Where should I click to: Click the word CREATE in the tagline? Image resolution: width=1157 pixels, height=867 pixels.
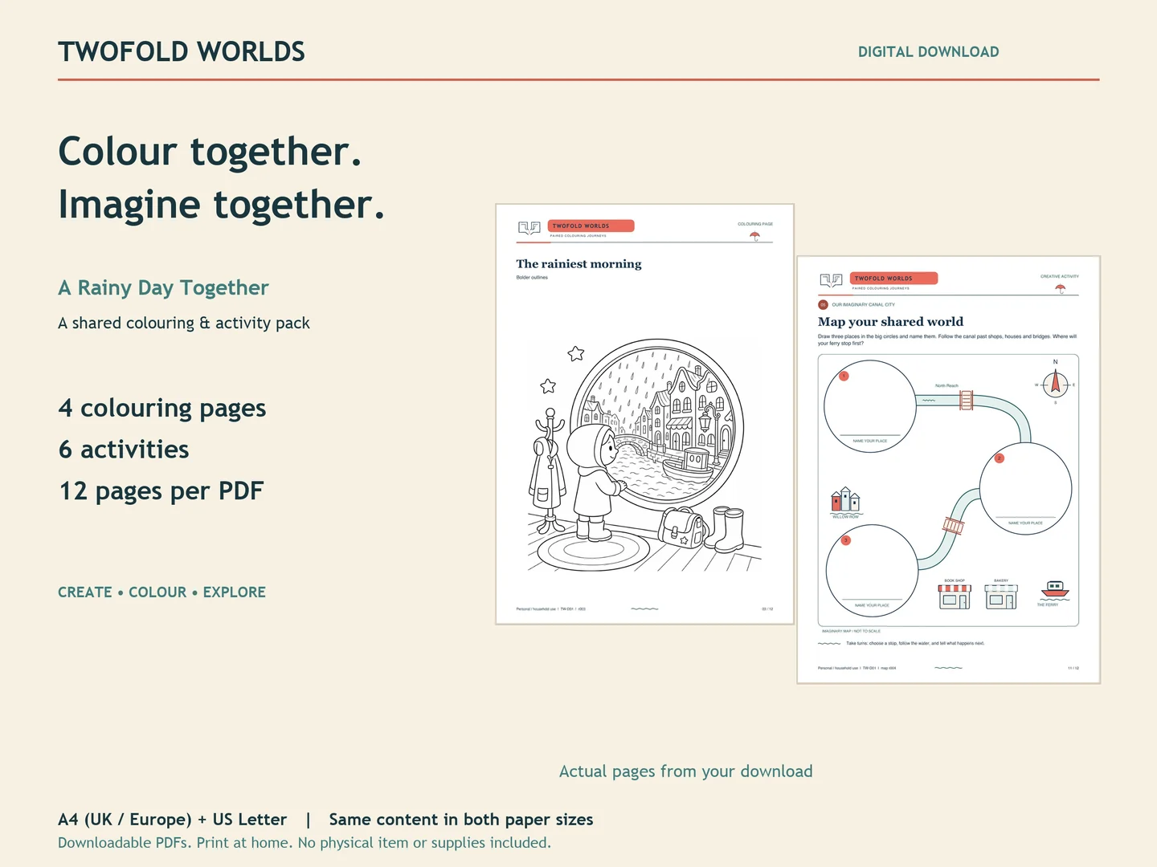[x=85, y=592]
